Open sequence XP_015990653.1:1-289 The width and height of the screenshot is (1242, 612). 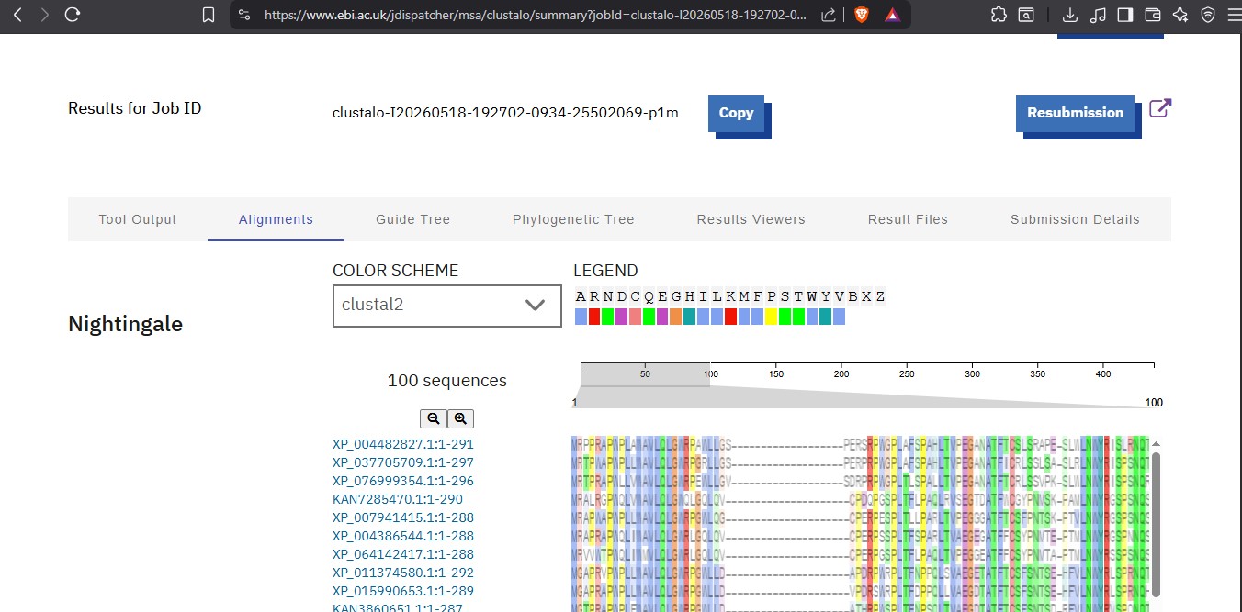tap(403, 591)
